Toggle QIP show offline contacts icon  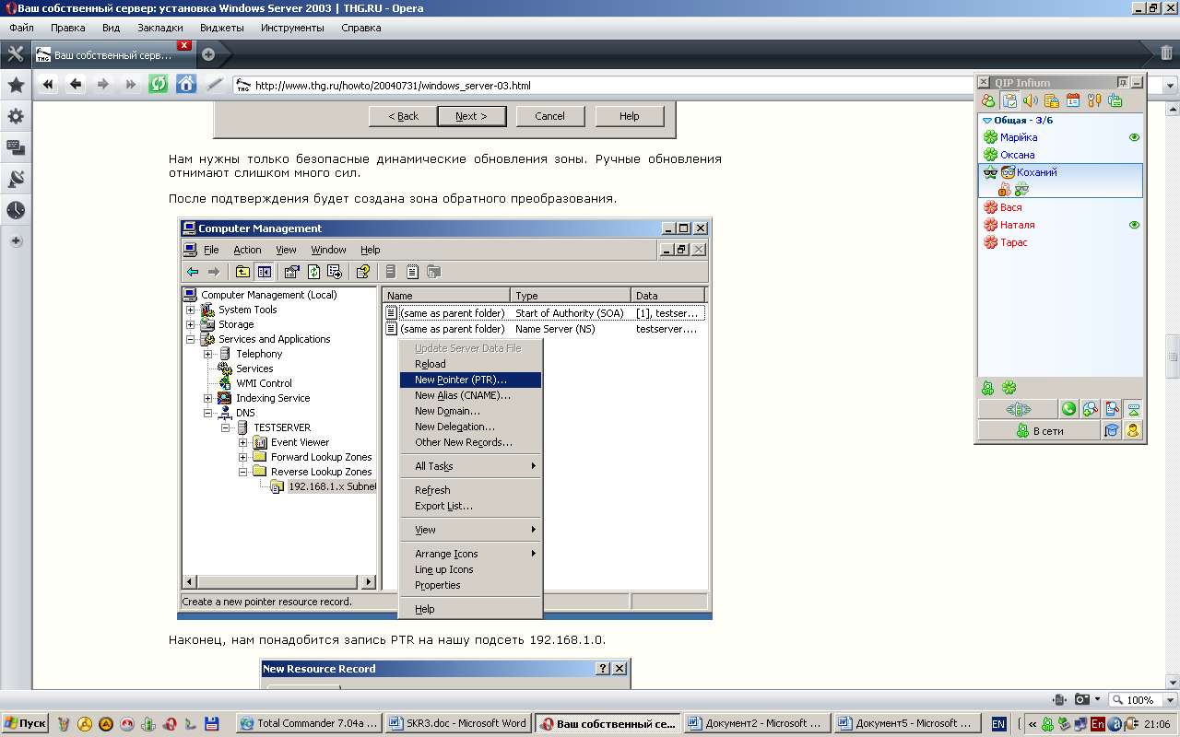[x=988, y=101]
